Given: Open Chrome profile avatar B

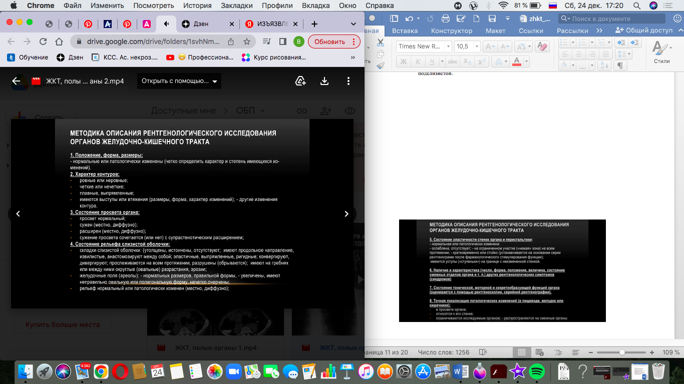Looking at the screenshot, I should 298,41.
